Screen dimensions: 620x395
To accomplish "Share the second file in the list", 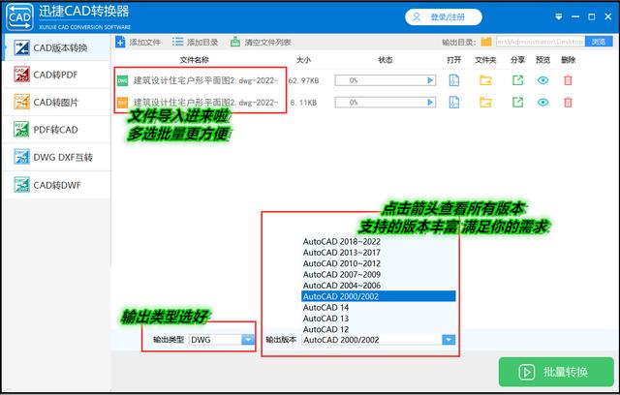I will [517, 102].
